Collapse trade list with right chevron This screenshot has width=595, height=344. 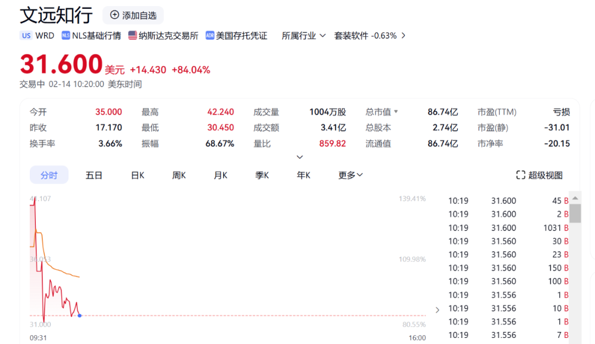point(437,310)
